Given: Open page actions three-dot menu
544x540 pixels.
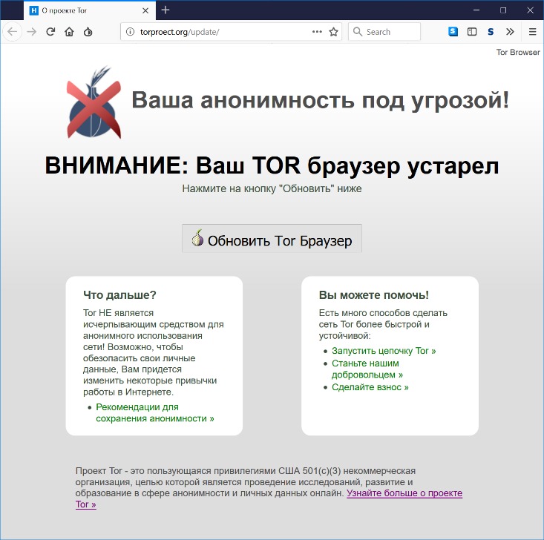Looking at the screenshot, I should point(317,32).
